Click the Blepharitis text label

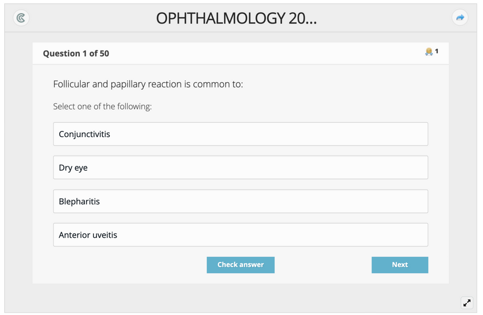(79, 202)
